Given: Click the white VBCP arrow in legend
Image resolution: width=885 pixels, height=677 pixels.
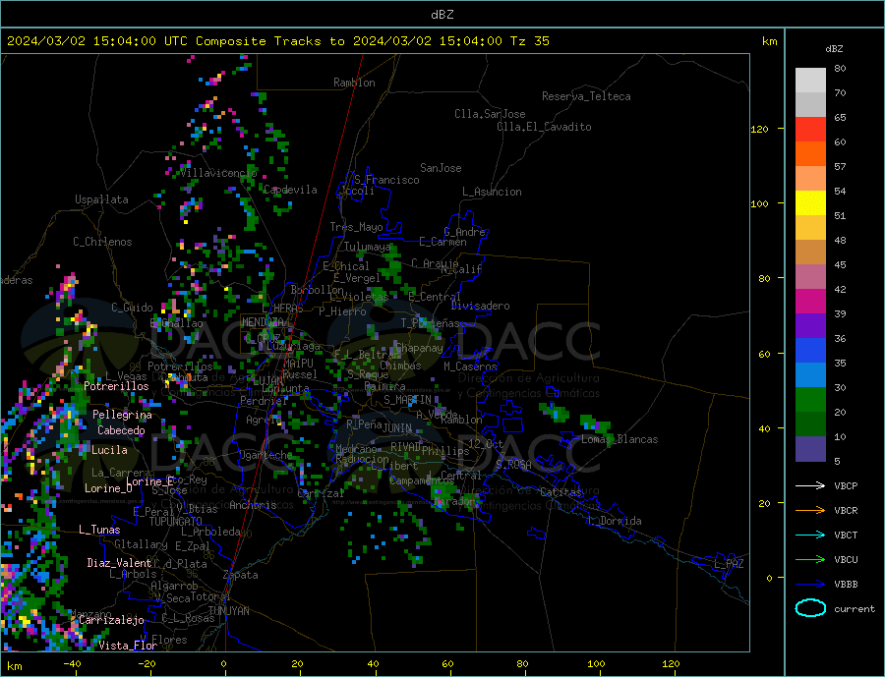Looking at the screenshot, I should click(x=810, y=485).
